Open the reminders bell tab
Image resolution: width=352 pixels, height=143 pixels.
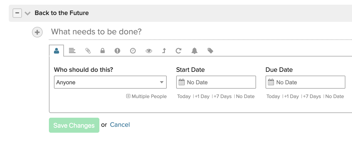[x=194, y=51]
